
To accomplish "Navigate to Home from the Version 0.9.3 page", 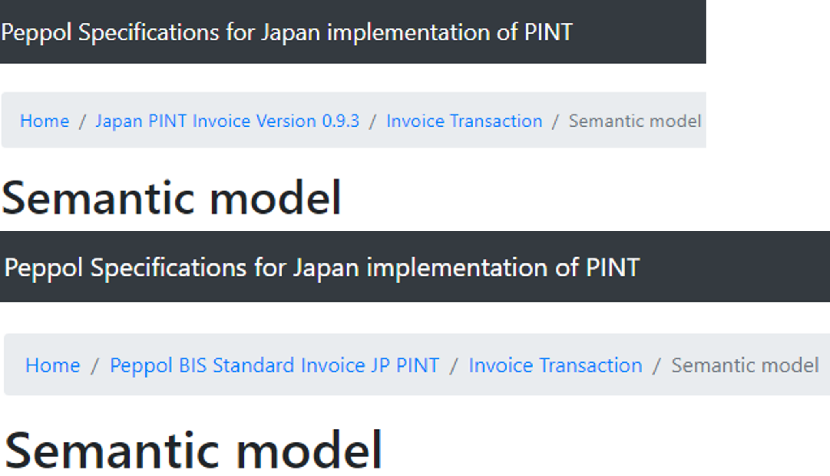I will point(45,121).
